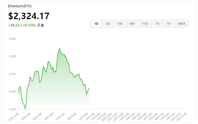
Task: Show the MAX price history
Action: pyautogui.click(x=182, y=24)
